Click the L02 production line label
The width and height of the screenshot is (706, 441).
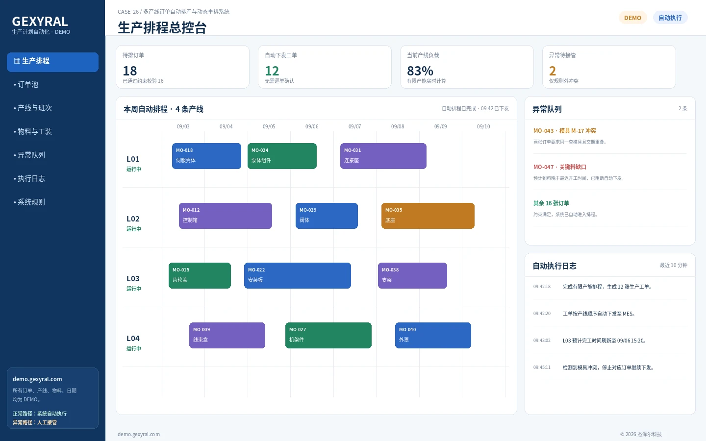tap(133, 219)
